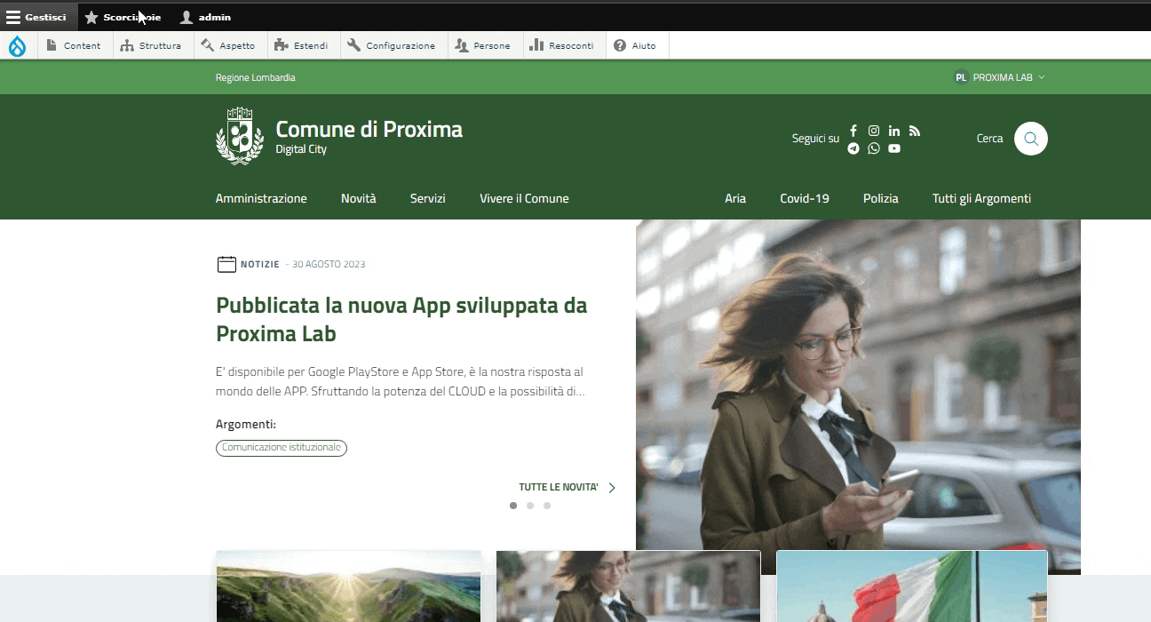This screenshot has width=1151, height=622.
Task: Click the Telegram channel icon
Action: tap(853, 148)
